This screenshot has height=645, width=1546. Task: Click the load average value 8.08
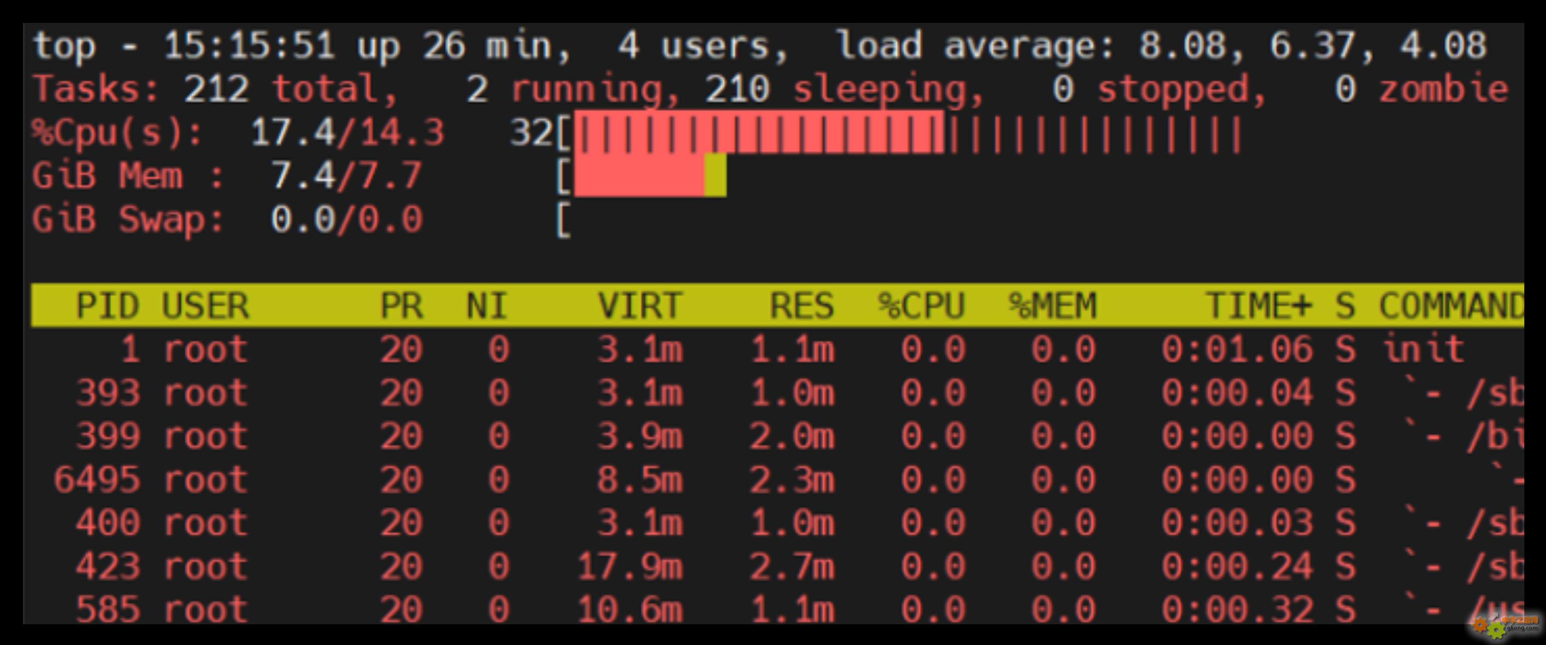point(1181,46)
